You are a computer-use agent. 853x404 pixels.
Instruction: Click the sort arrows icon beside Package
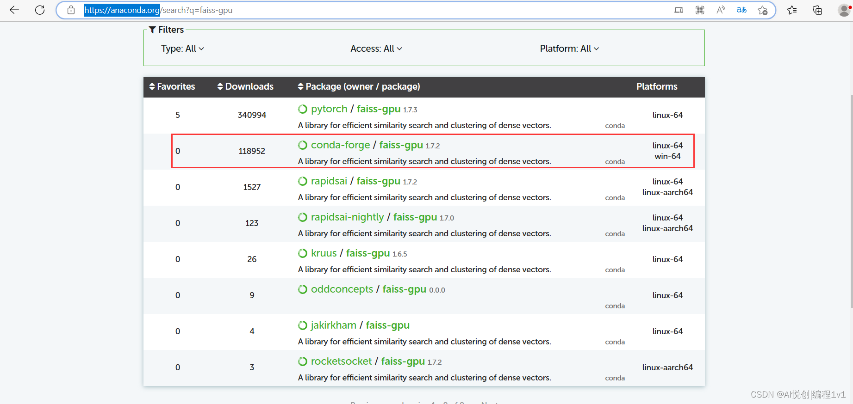tap(301, 86)
